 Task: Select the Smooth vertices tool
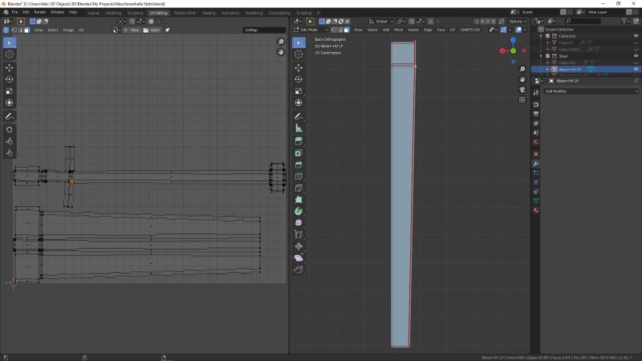(x=299, y=223)
